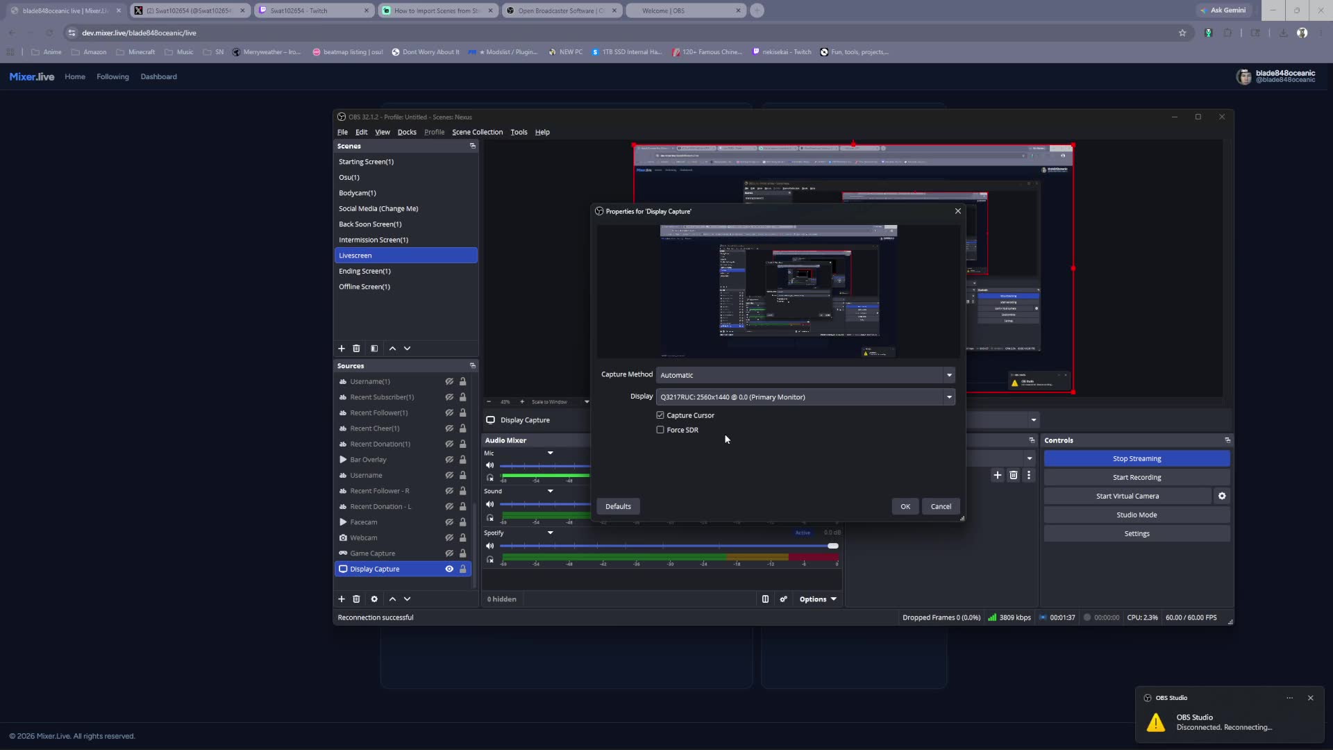Cancel the Display Capture properties dialog
1333x750 pixels.
[941, 506]
